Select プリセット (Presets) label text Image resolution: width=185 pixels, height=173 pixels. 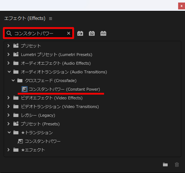pos(40,124)
